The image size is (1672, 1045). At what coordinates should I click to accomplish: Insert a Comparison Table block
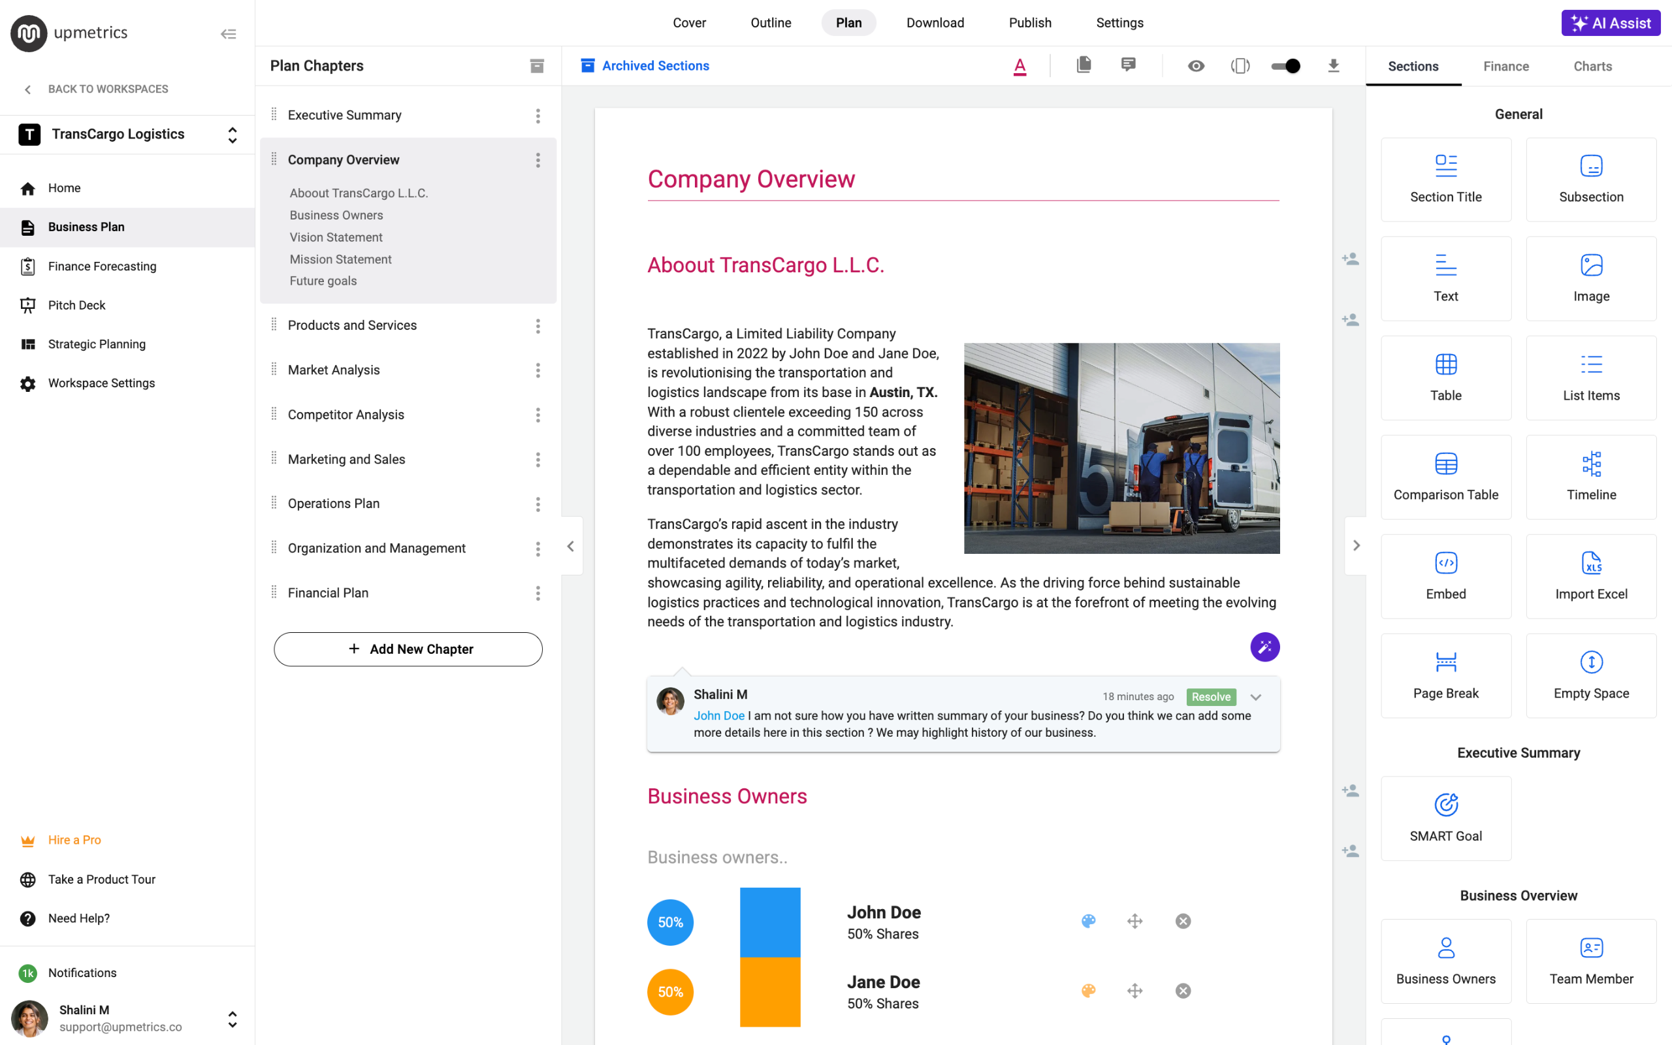coord(1445,477)
